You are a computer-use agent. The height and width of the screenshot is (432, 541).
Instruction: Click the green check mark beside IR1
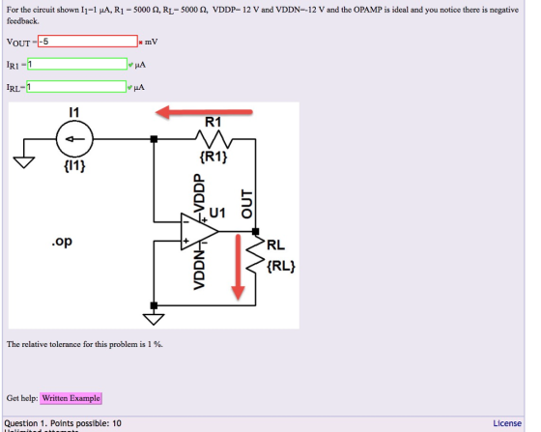point(130,65)
